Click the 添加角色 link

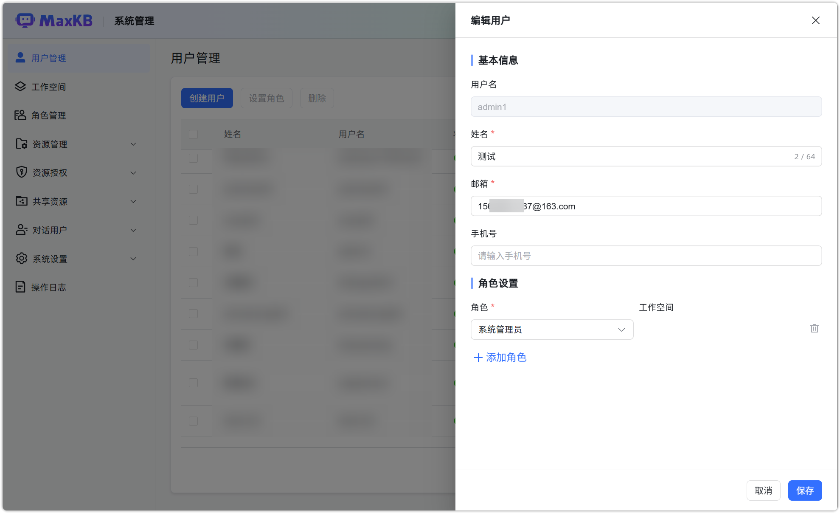(x=500, y=358)
